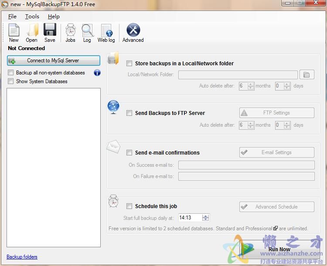Open the Help menu
The height and width of the screenshot is (266, 327).
[x=54, y=17]
